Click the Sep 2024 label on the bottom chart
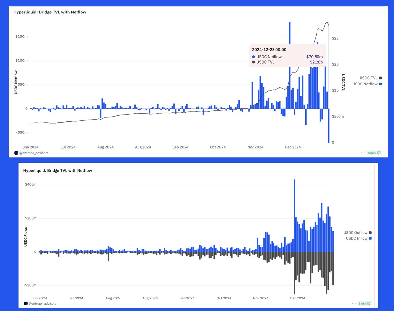394x311 pixels. 187,298
